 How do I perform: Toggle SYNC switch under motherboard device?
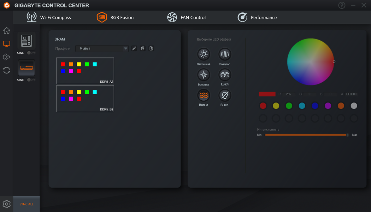pos(31,53)
